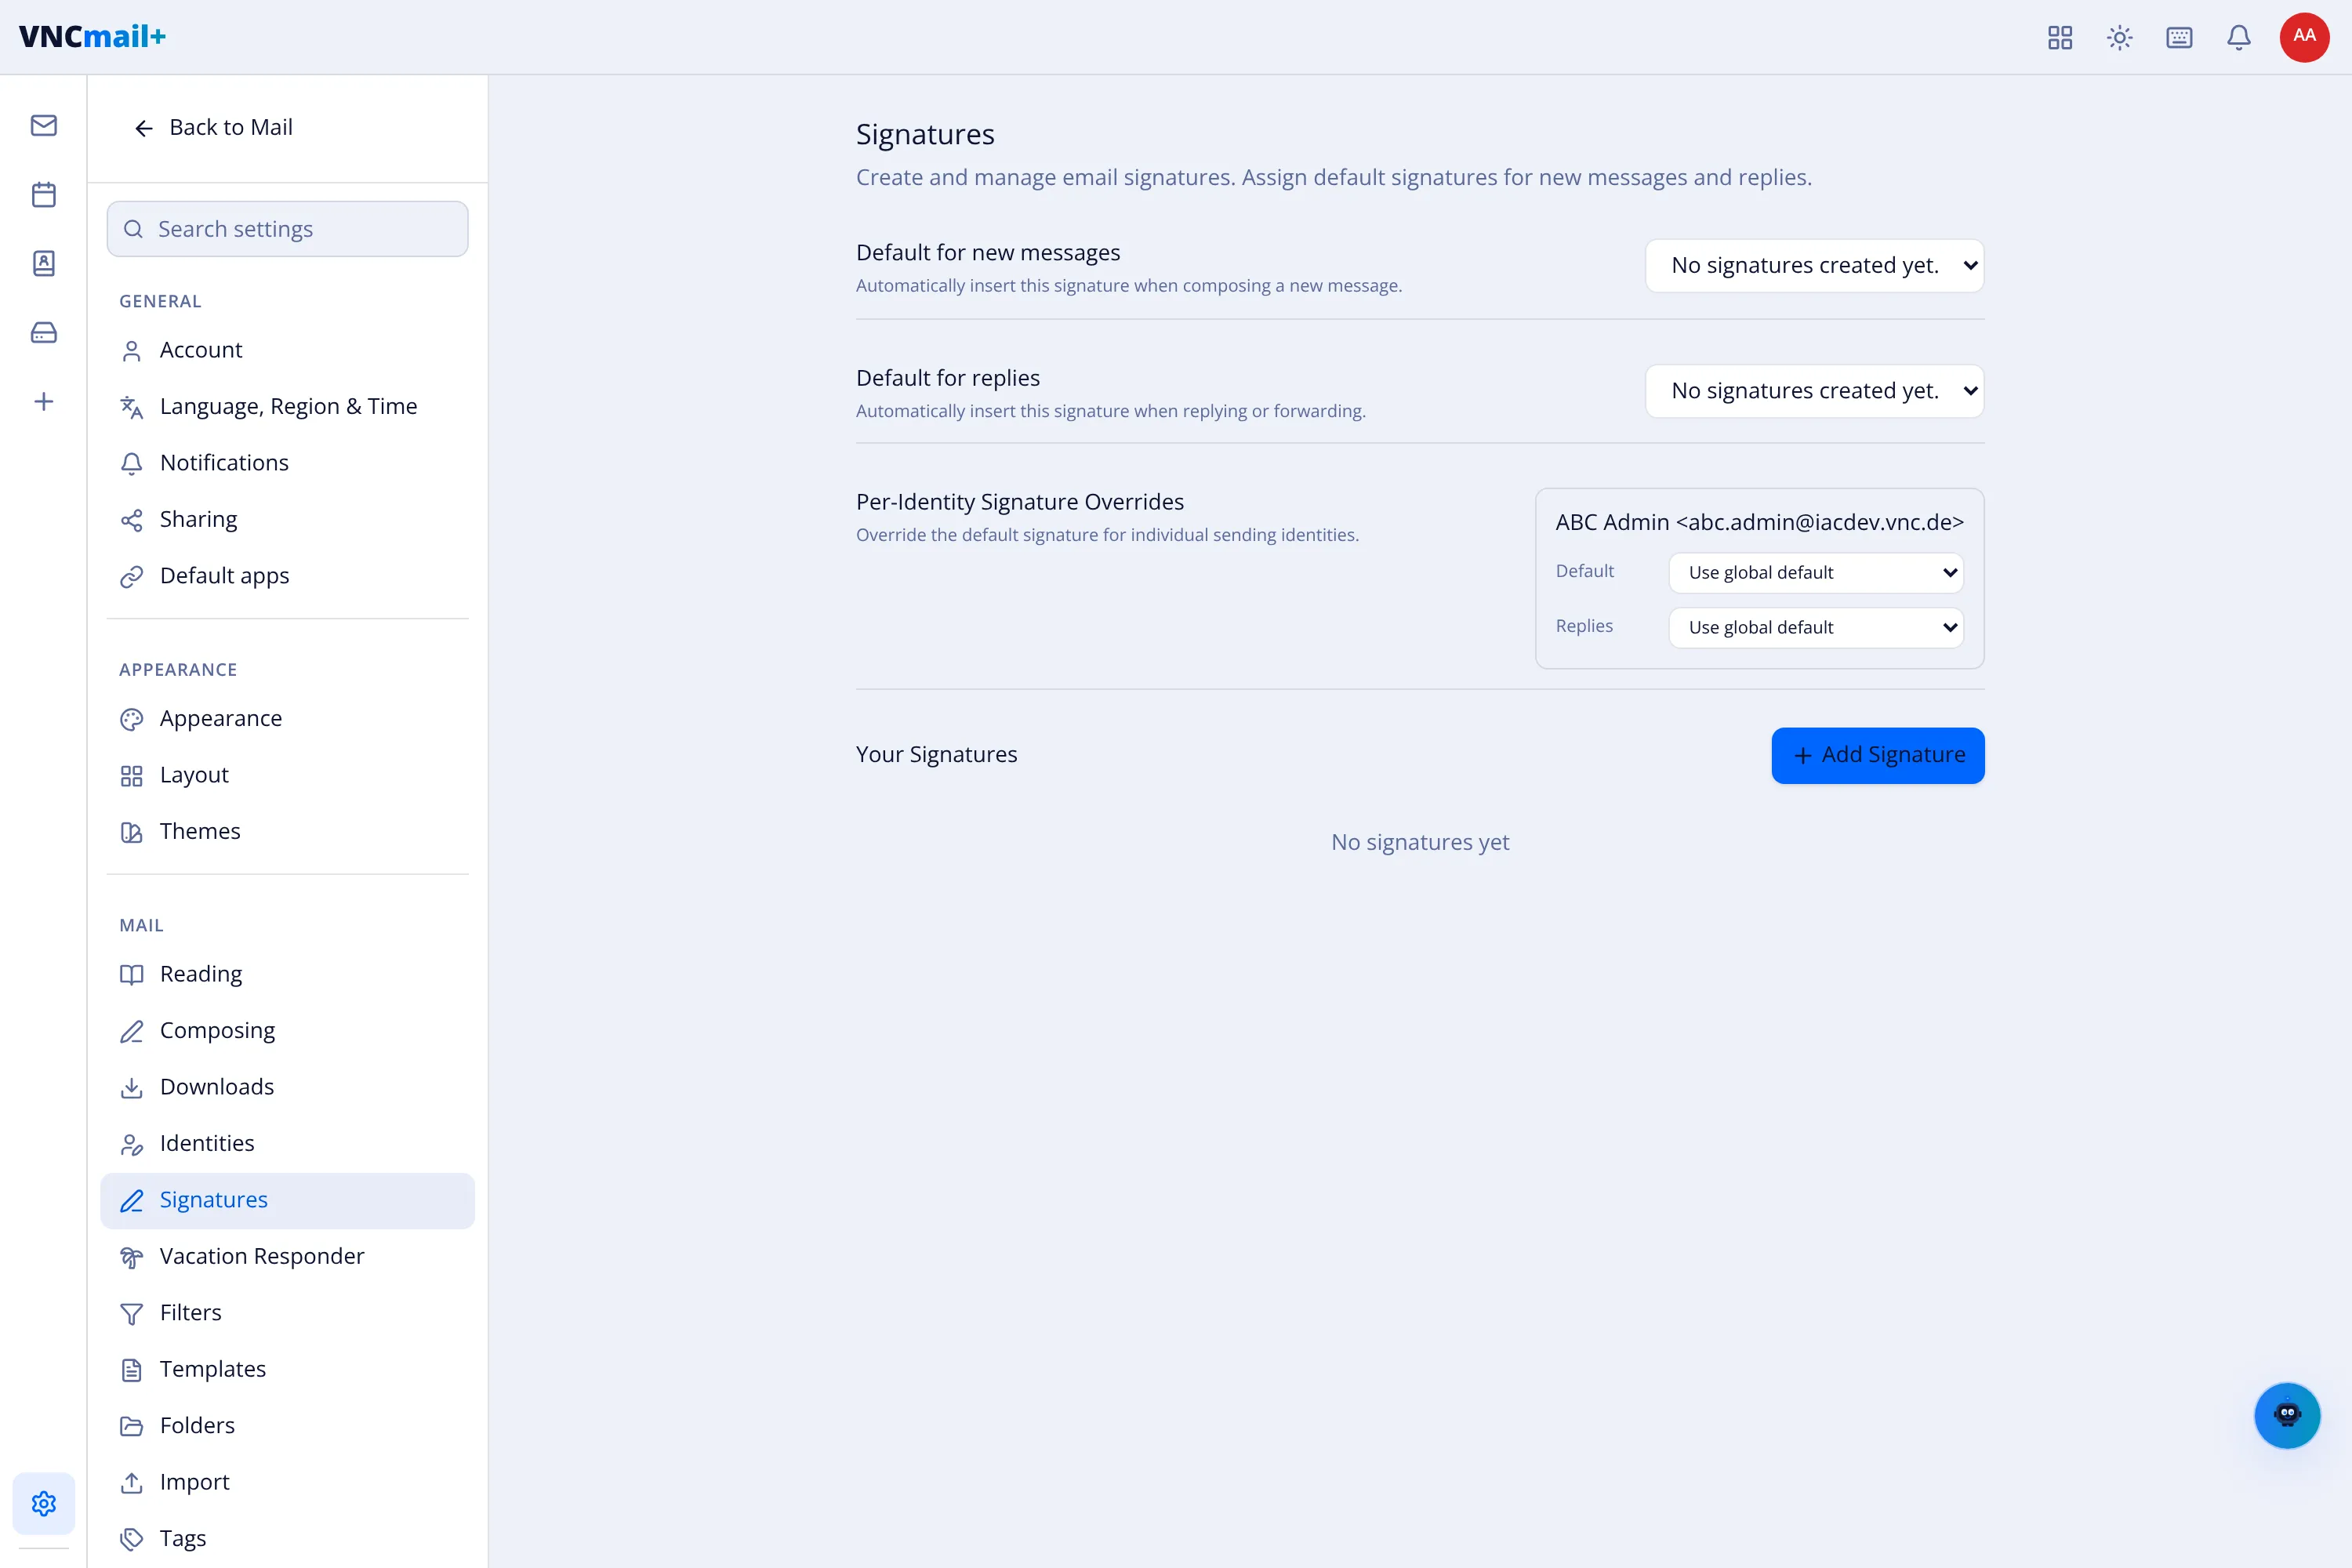Image resolution: width=2352 pixels, height=1568 pixels.
Task: Open settings gear icon at bottom left
Action: click(x=43, y=1503)
